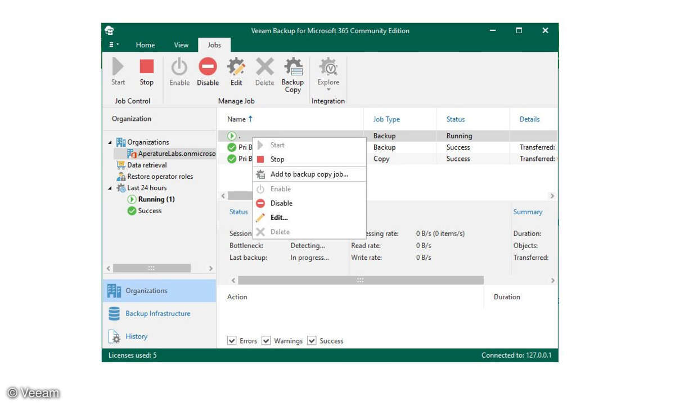Viewport: 675px width, 405px height.
Task: Click greyed Delete context menu entry
Action: (309, 232)
